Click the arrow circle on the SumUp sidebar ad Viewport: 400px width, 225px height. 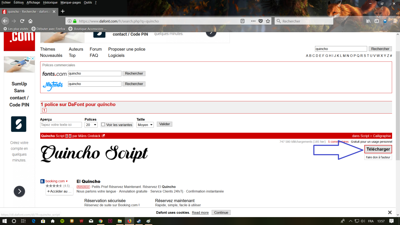coord(19,191)
